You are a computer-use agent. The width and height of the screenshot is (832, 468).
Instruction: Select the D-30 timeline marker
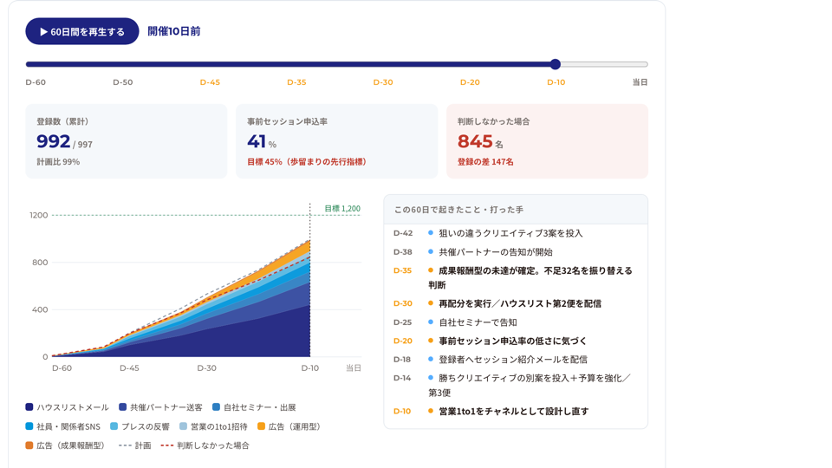point(383,82)
